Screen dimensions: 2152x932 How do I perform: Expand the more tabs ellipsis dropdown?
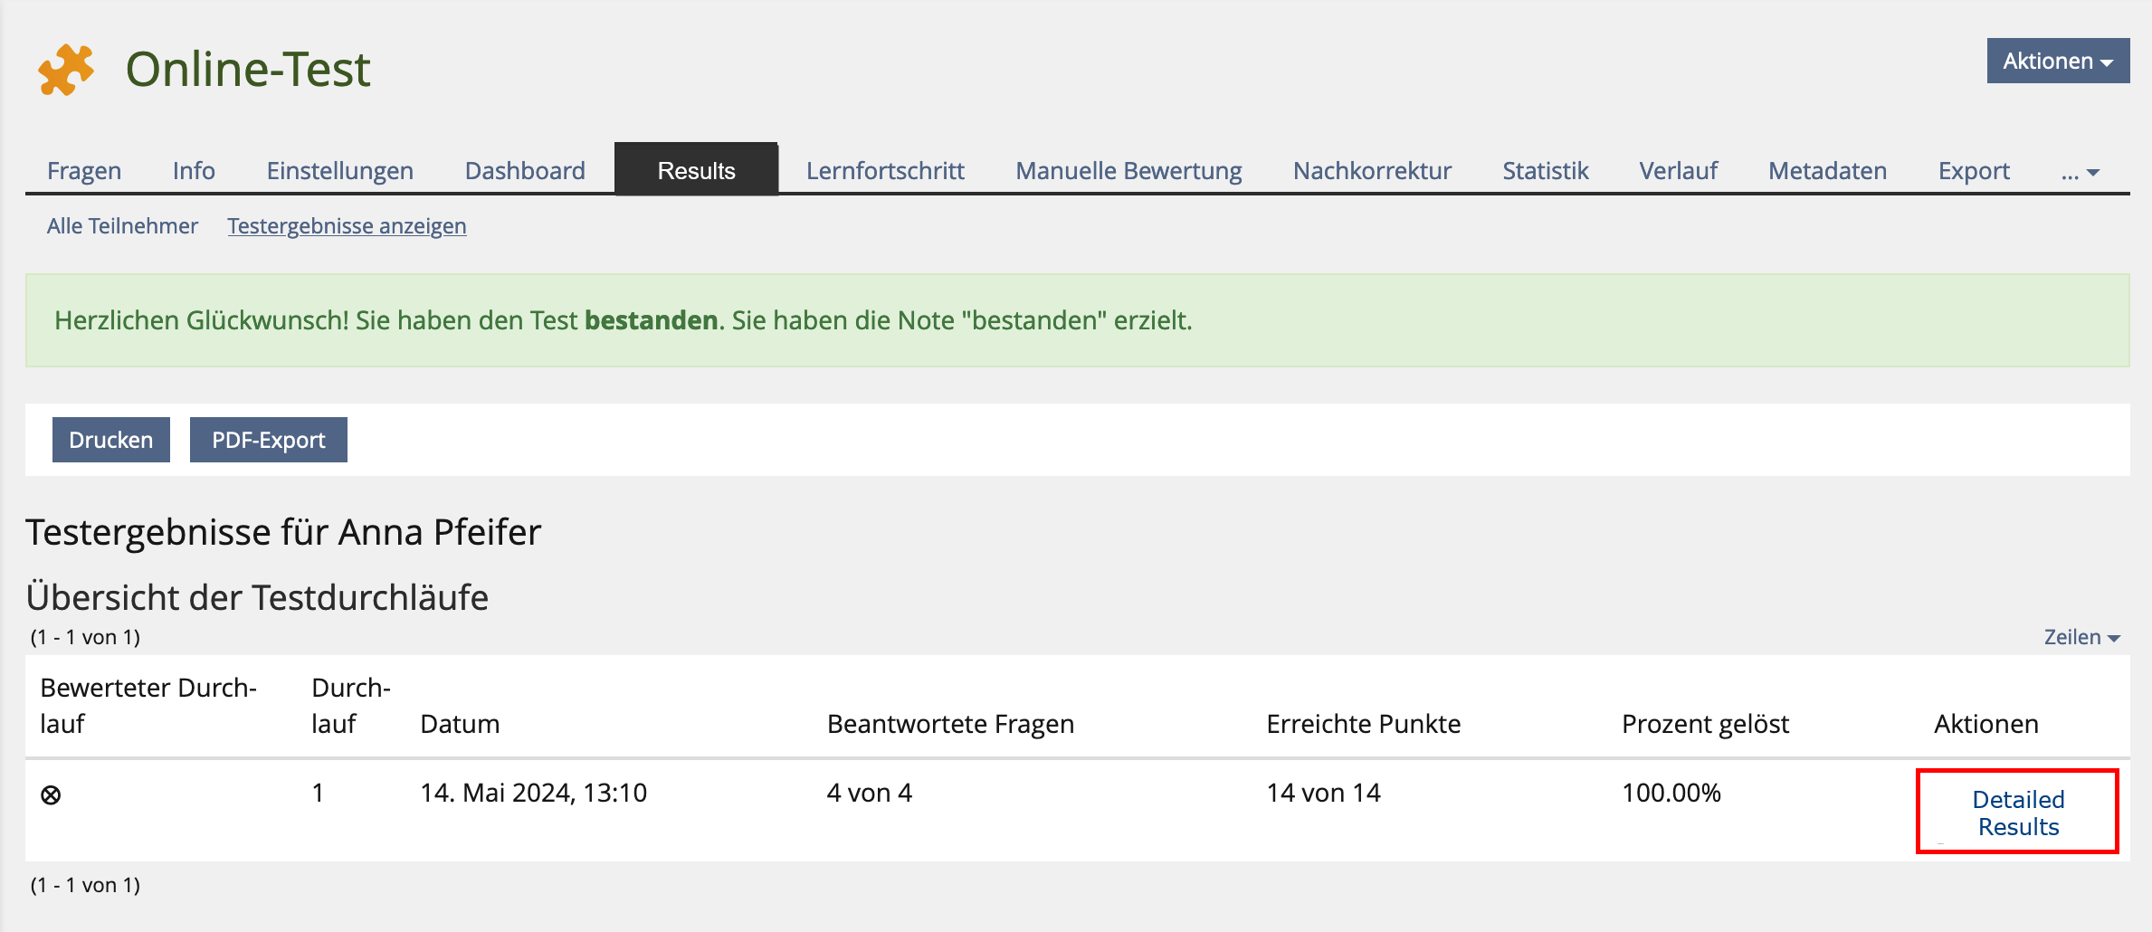2080,171
